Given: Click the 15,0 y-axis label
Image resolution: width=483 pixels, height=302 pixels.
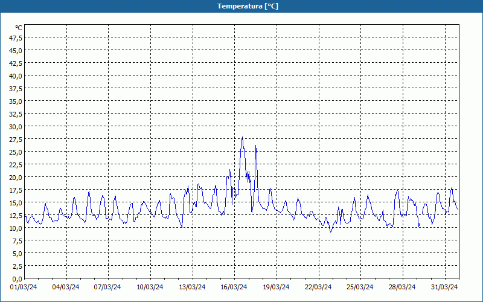Looking at the screenshot, I should coord(16,203).
